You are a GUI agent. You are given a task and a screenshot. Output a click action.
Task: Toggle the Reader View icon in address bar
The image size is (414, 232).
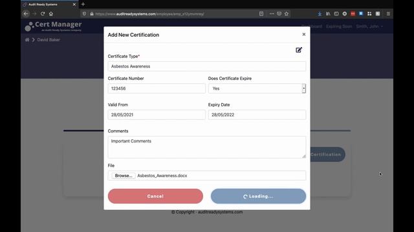pos(261,14)
